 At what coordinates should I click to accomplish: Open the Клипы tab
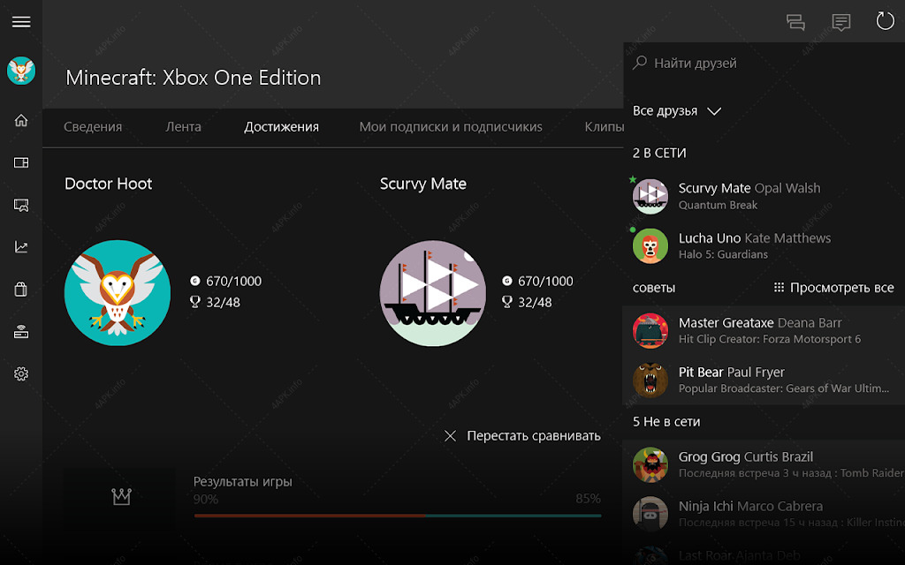pyautogui.click(x=604, y=127)
